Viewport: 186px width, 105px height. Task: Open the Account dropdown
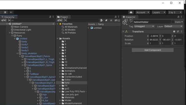pyautogui.click(x=143, y=12)
